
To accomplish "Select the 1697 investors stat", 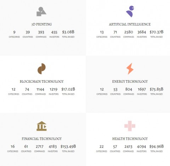I will pyautogui.click(x=142, y=89).
